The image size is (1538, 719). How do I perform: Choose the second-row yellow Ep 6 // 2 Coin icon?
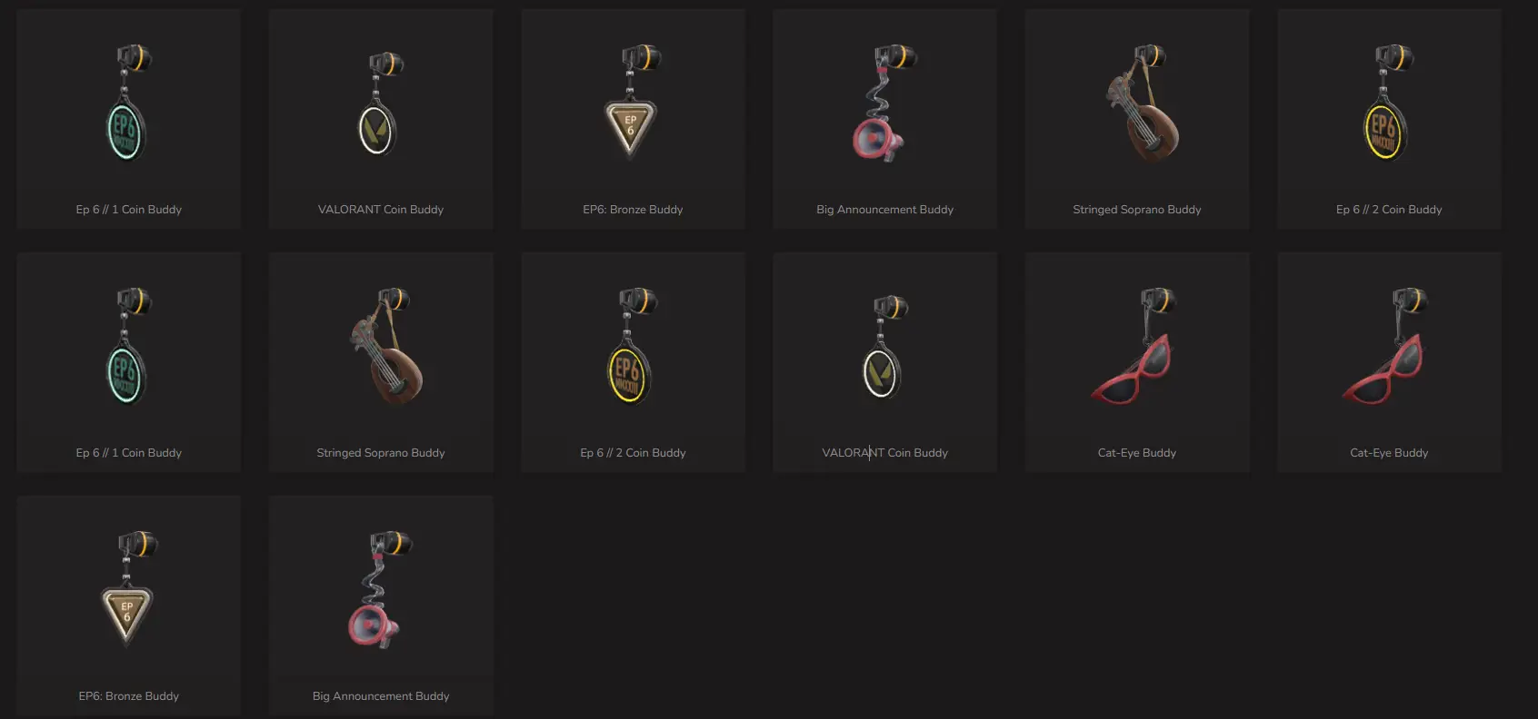point(633,346)
